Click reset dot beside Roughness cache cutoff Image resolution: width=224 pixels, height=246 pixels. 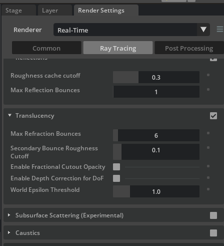coord(208,75)
